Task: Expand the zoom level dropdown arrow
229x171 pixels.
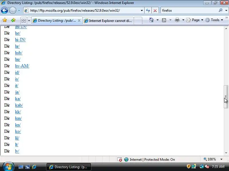Action: coord(221,159)
